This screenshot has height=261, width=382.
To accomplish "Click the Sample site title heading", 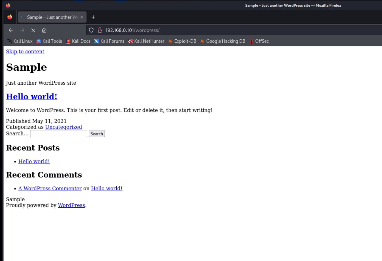I will (x=27, y=67).
